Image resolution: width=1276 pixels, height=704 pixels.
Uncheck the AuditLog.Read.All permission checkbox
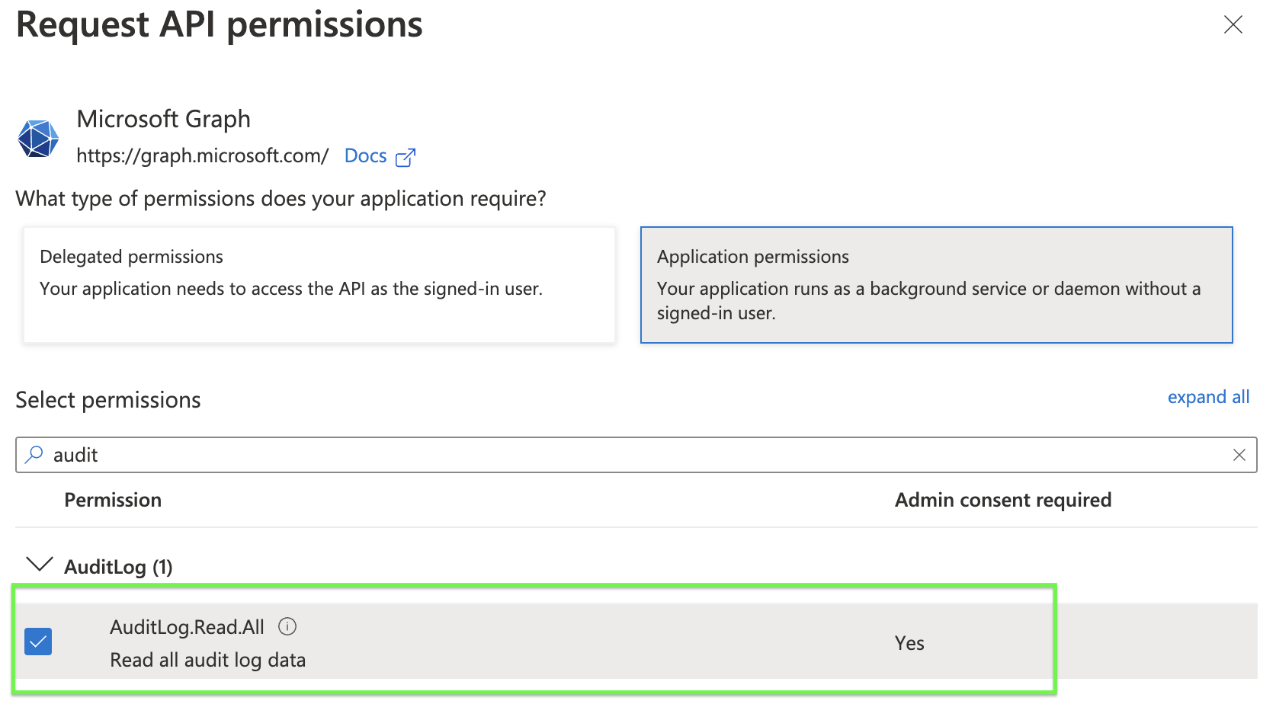coord(38,642)
